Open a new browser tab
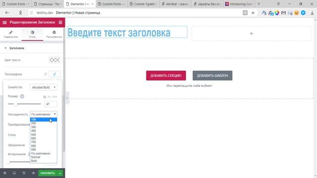This screenshot has width=317, height=178. click(x=259, y=4)
